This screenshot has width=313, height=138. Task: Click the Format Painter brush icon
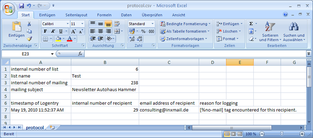point(30,39)
